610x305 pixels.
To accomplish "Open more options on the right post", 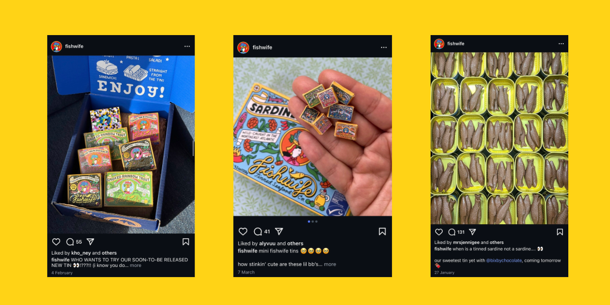I will [561, 44].
